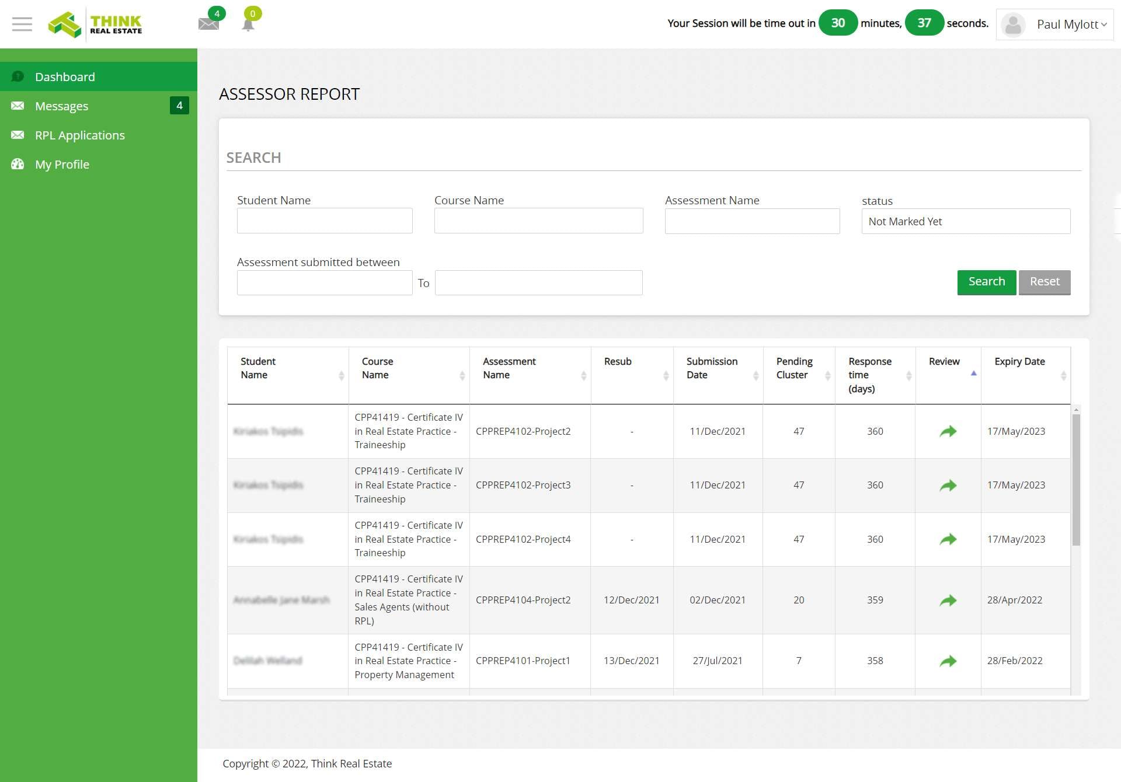
Task: Open review arrow for CPPREP4102-Project2
Action: [948, 431]
